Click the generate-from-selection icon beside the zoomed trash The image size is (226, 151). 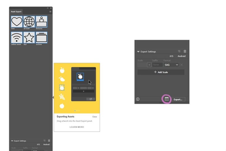pos(179,51)
